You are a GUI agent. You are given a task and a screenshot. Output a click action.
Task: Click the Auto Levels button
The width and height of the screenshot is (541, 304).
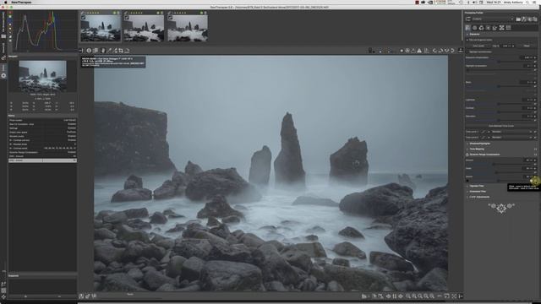pos(478,46)
